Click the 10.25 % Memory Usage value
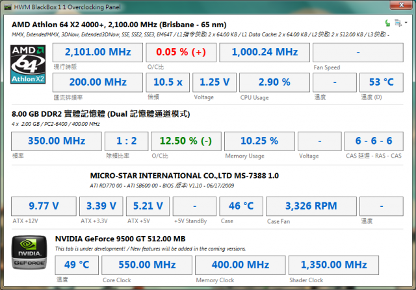Viewport: 416px width, 290px height. 259,141
